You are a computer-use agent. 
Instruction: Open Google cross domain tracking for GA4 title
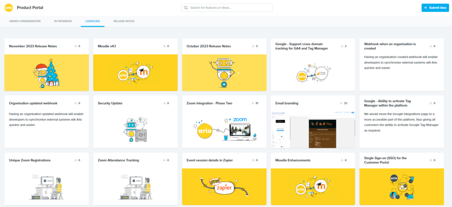(x=301, y=46)
